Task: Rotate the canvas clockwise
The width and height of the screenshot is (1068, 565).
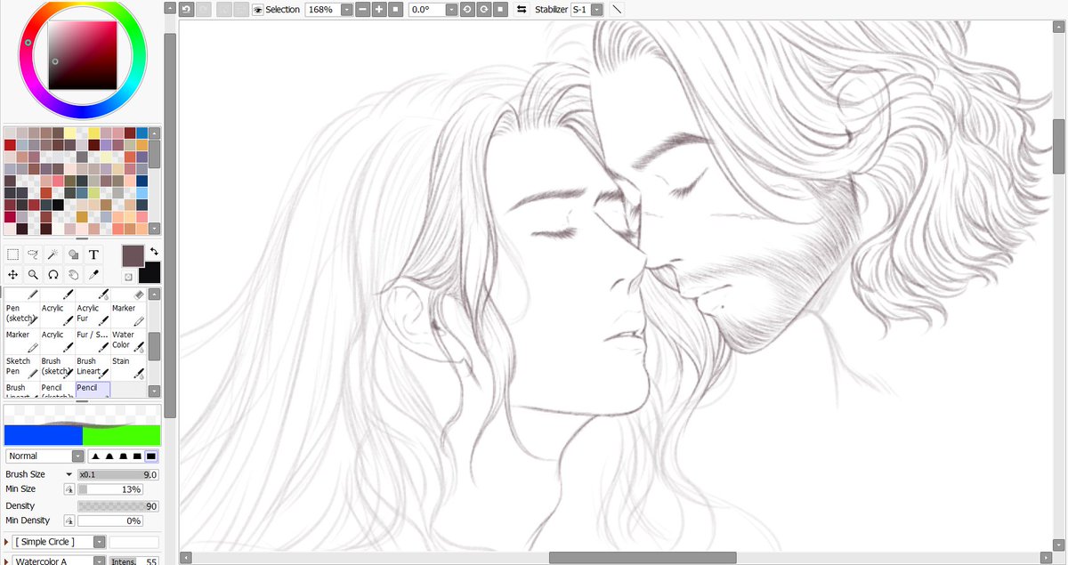Action: pos(483,9)
